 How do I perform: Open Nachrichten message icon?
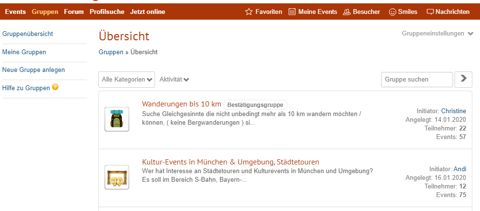click(x=430, y=12)
